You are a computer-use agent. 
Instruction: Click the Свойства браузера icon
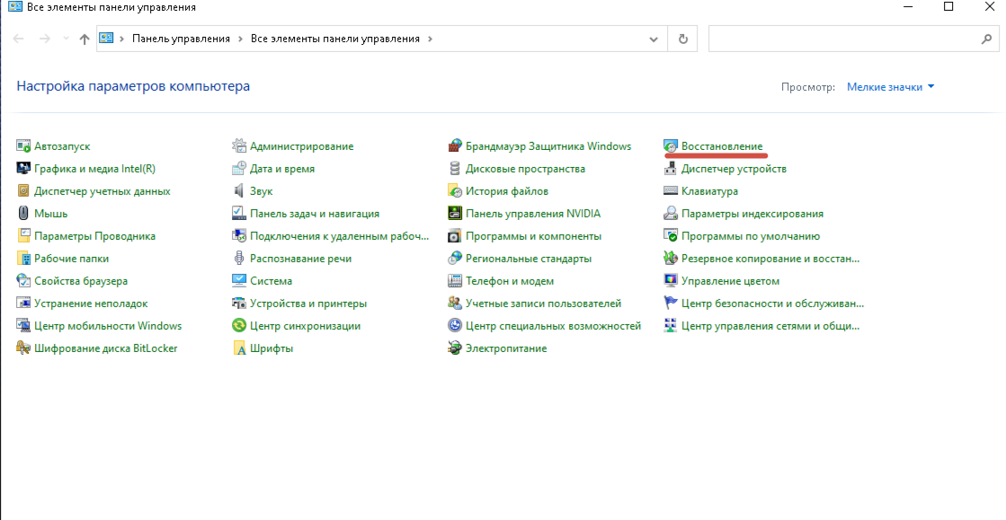coord(23,281)
